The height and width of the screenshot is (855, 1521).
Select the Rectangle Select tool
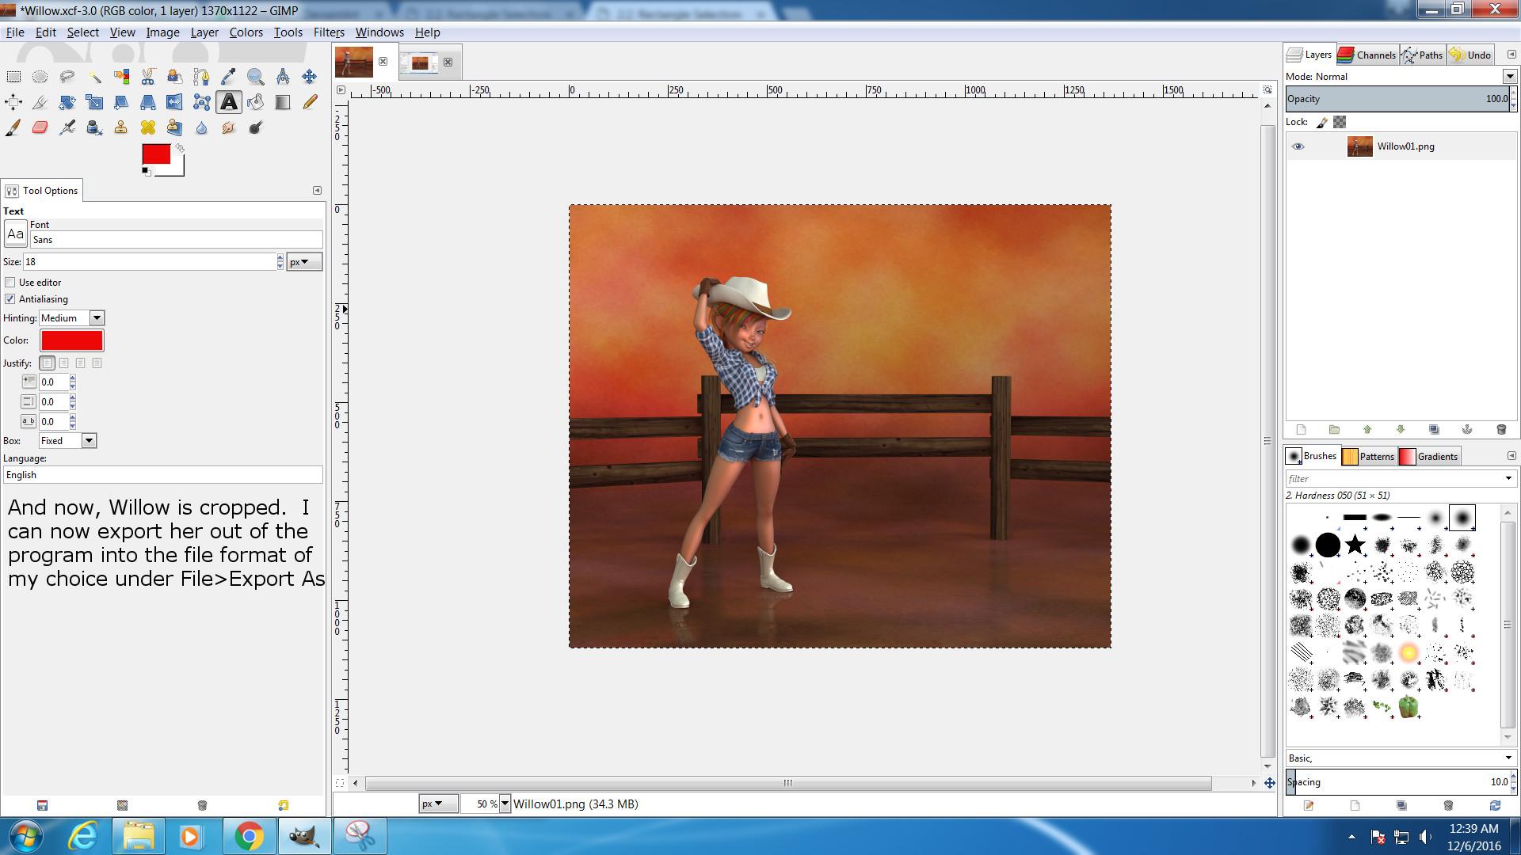pyautogui.click(x=13, y=77)
